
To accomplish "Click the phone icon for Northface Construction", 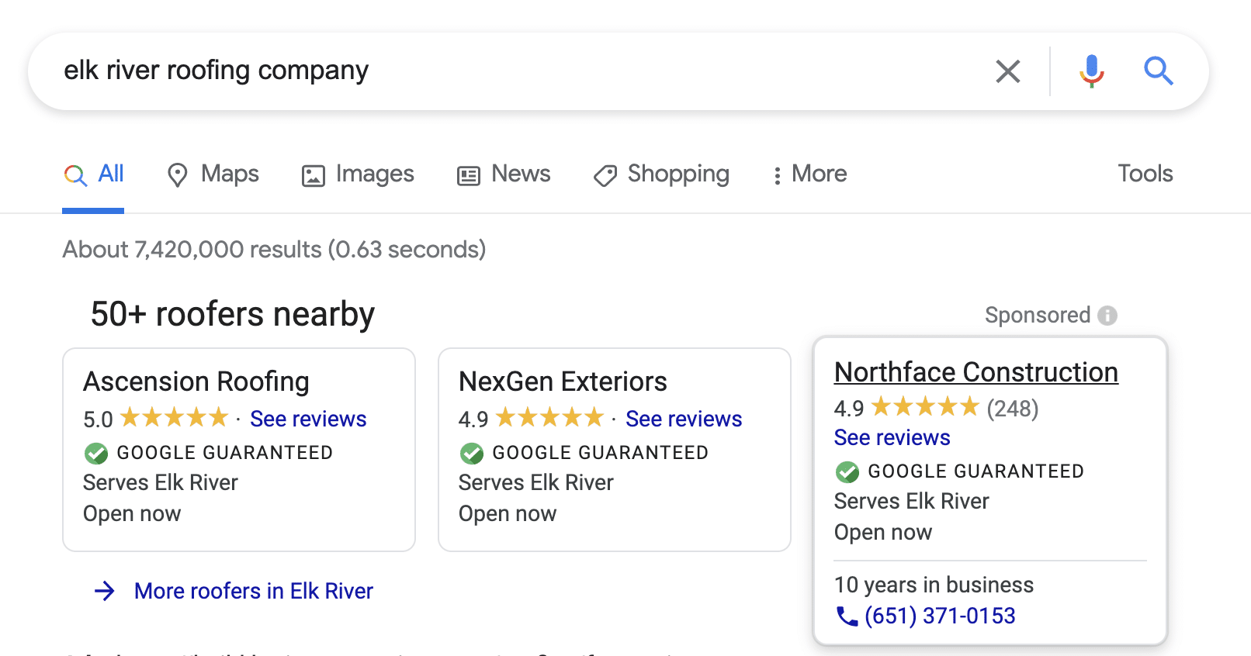I will [846, 616].
